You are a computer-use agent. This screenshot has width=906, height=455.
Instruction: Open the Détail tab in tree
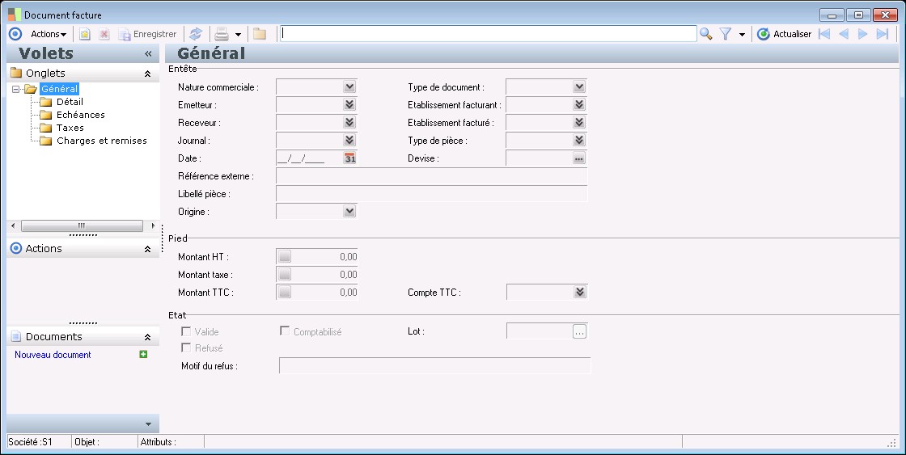tap(70, 102)
